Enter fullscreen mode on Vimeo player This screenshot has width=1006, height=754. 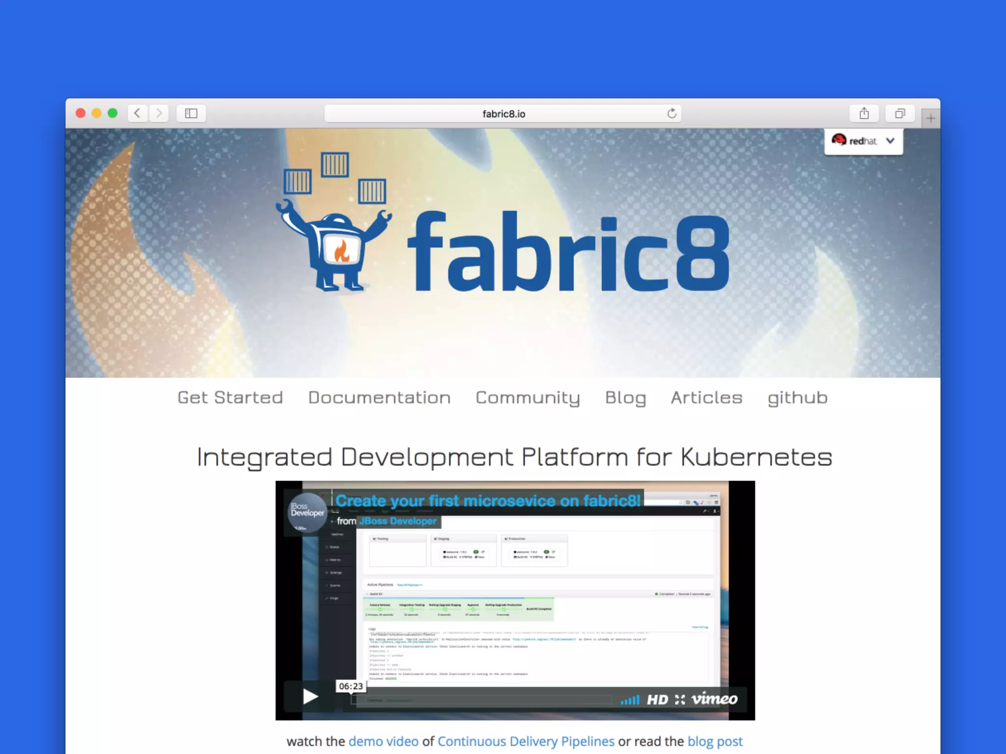[x=680, y=700]
